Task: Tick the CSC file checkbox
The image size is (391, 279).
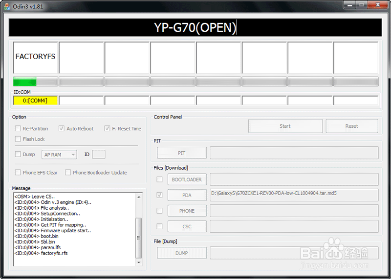Action: click(x=159, y=226)
